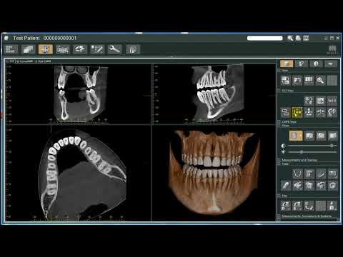The width and height of the screenshot is (343, 257).
Task: Select the third 3D rendering preset
Action: pos(321,136)
